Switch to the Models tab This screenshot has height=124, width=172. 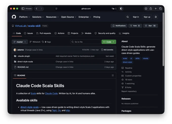point(87,33)
